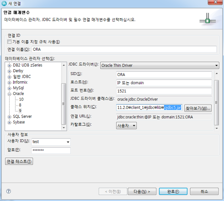Select Oracle version 10
This screenshot has height=201, width=224.
click(21, 99)
